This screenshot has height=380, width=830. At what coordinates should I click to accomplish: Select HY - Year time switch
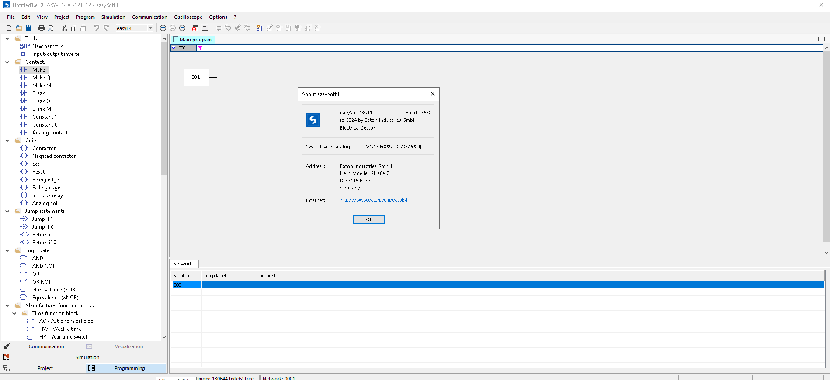click(63, 337)
